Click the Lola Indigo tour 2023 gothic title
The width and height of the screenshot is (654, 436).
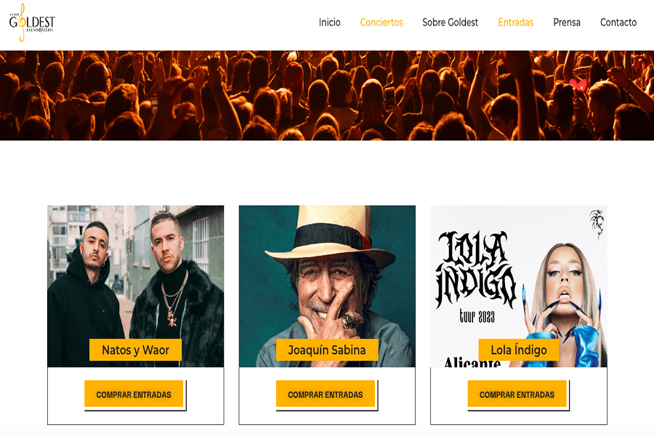point(475,277)
